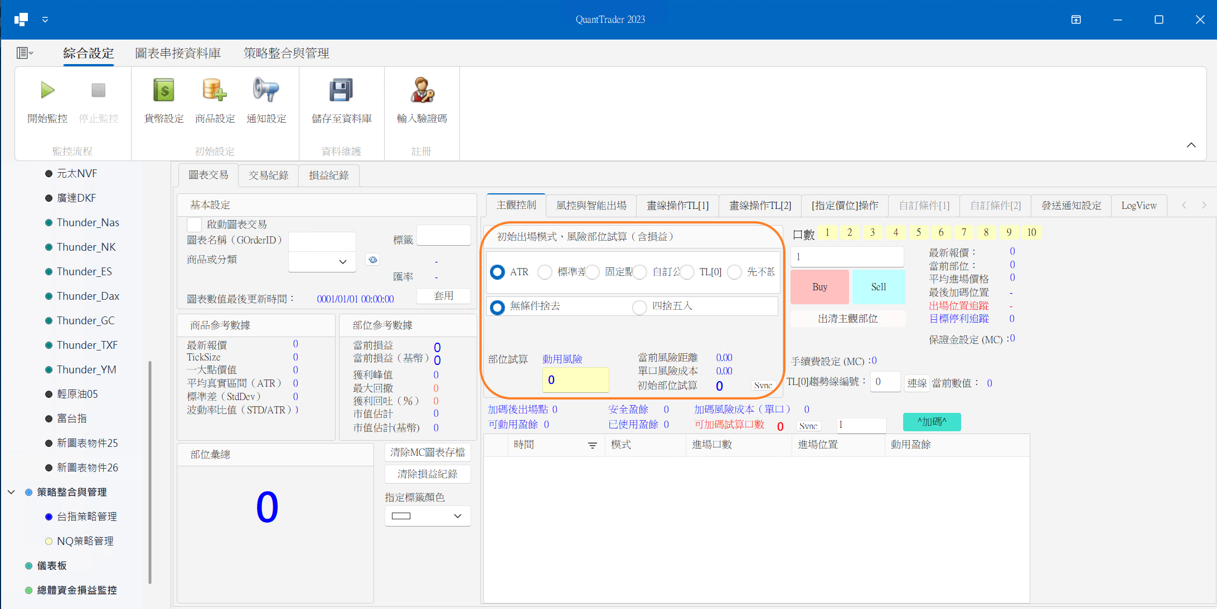The height and width of the screenshot is (609, 1217).
Task: Click the 清除損益紀錄 button
Action: point(427,474)
